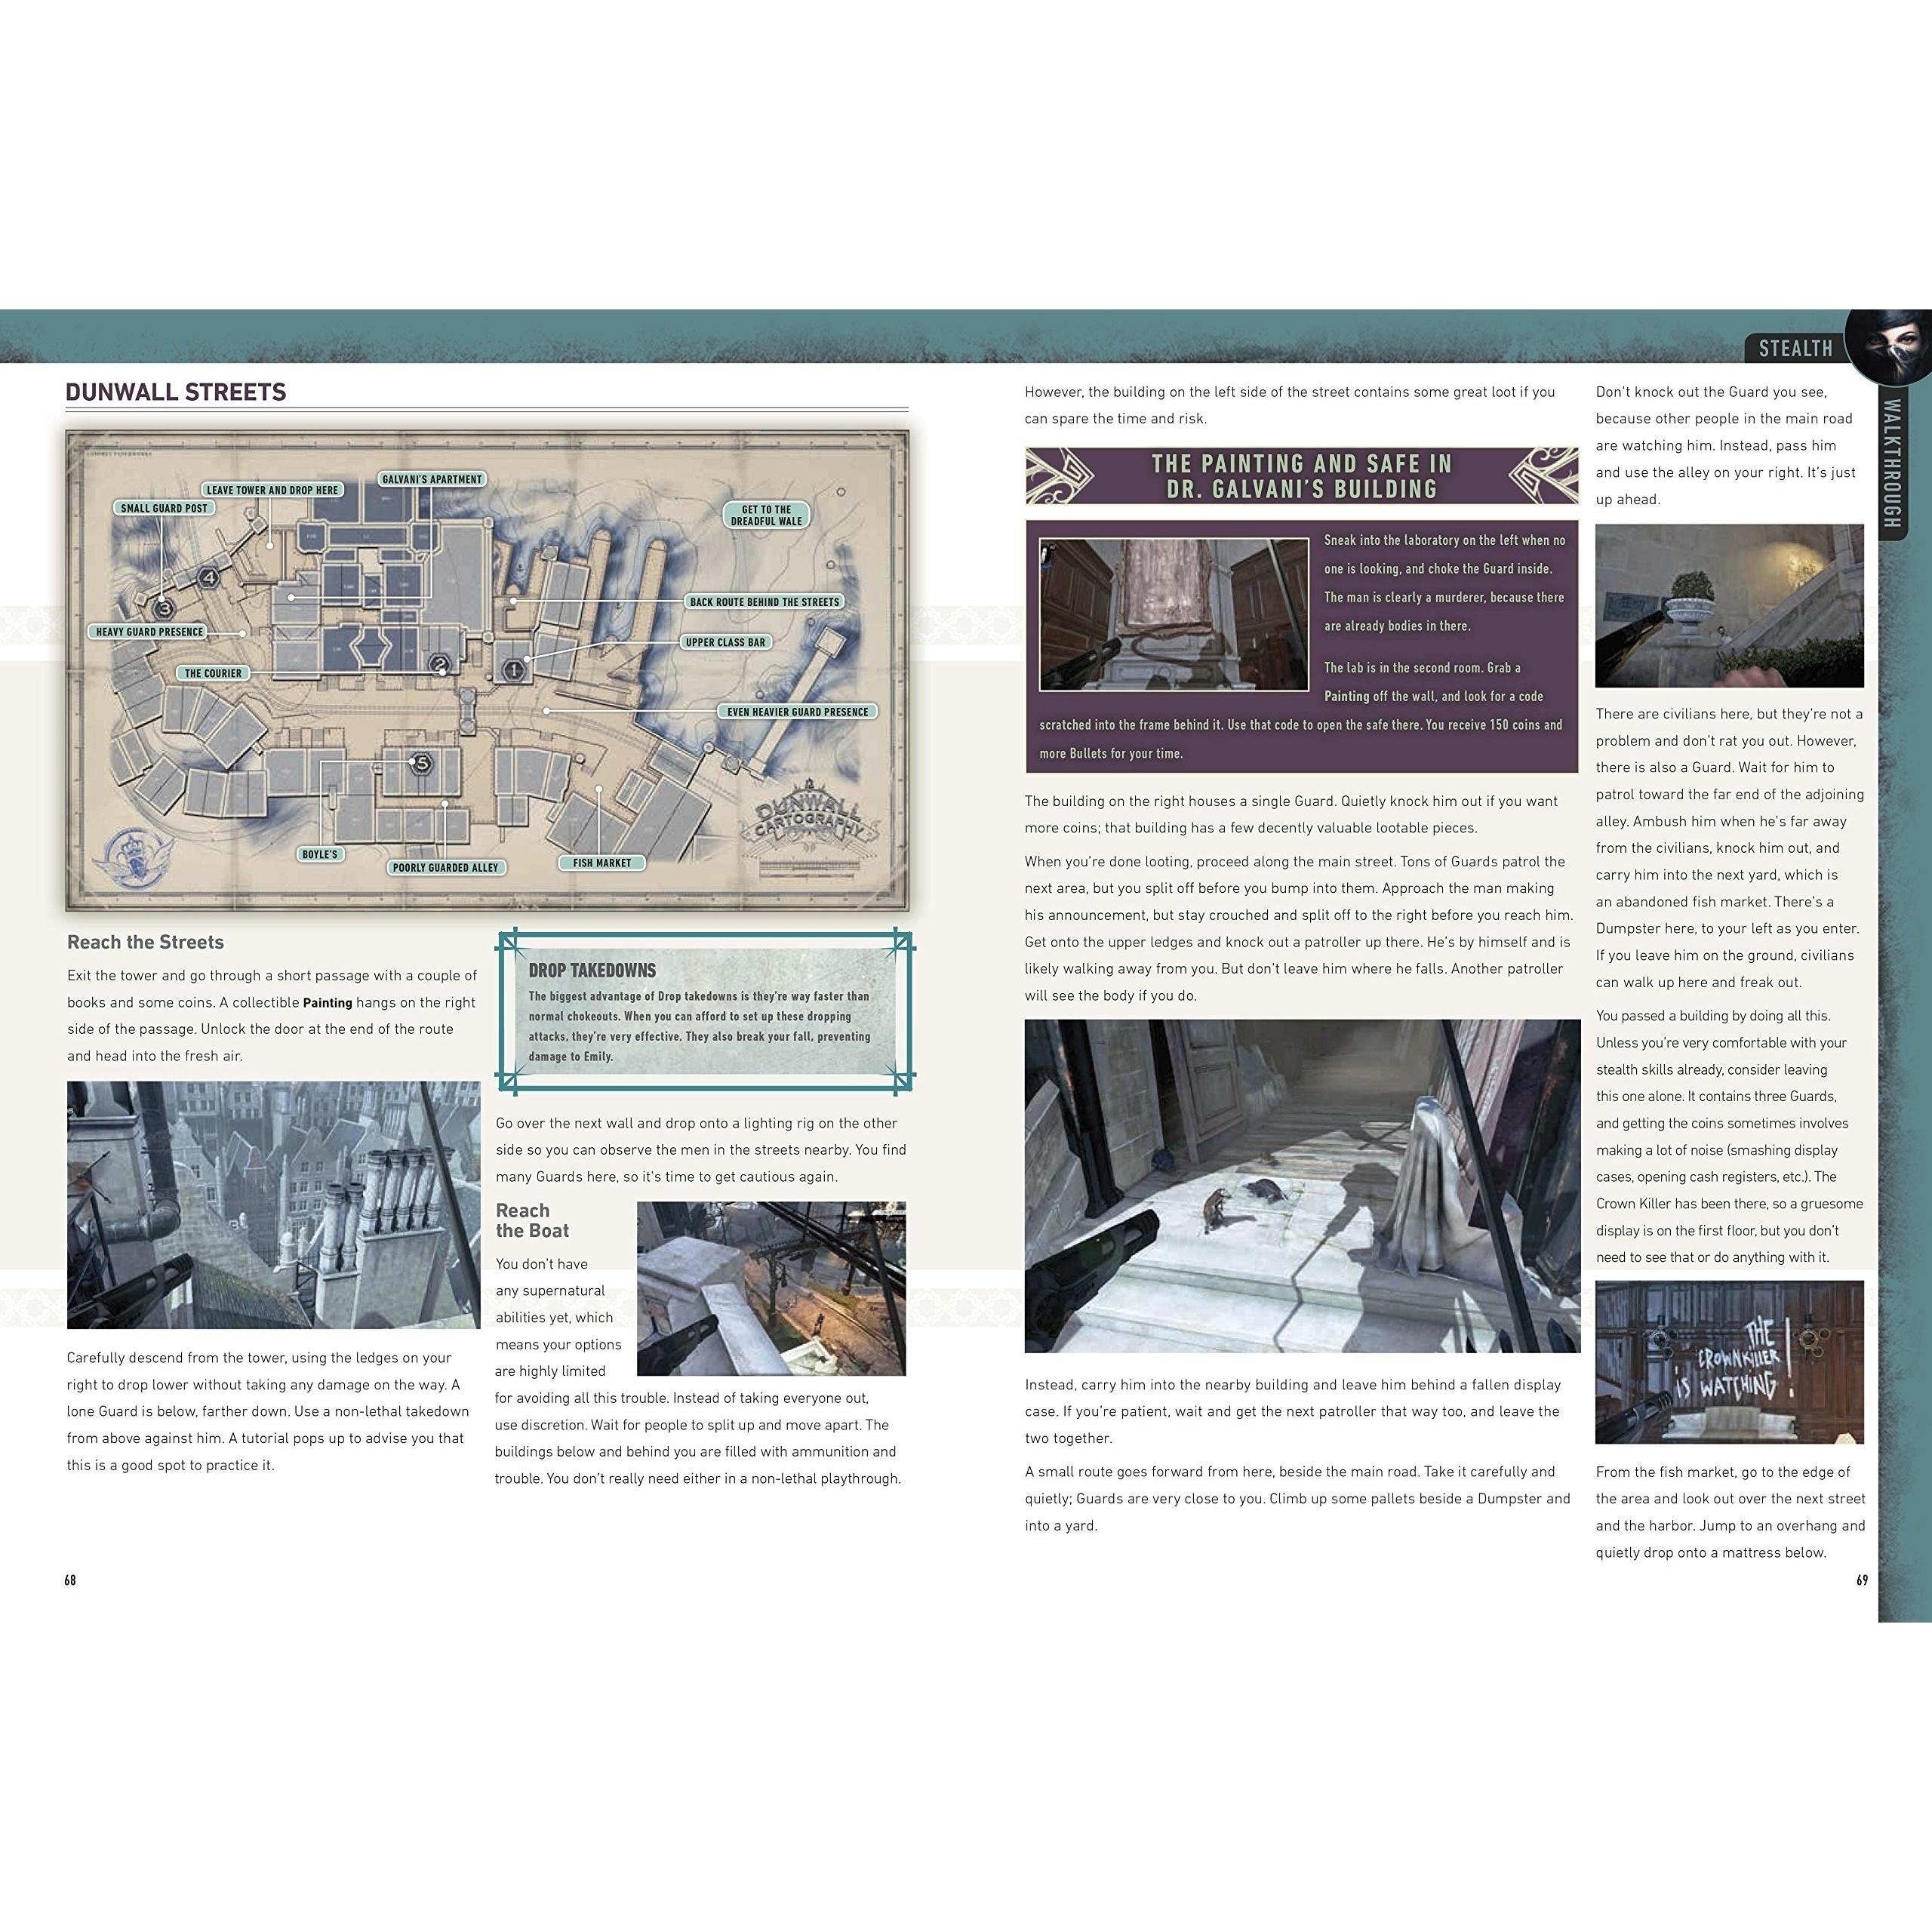This screenshot has height=1932, width=1932.
Task: Click map marker number 2
Action: tap(439, 663)
